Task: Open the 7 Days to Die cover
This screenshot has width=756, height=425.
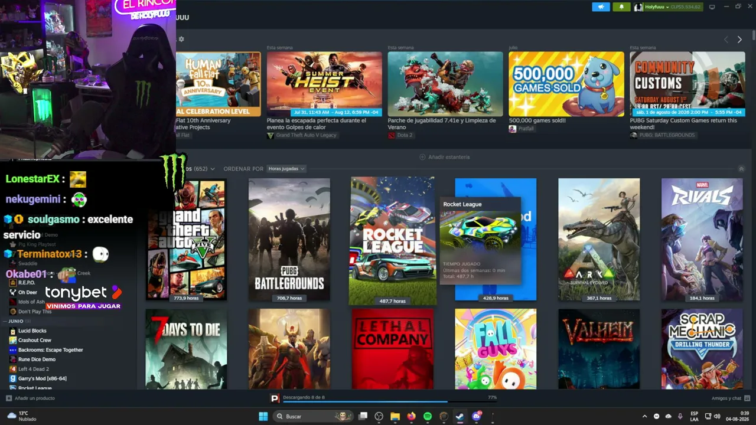Action: pos(187,349)
